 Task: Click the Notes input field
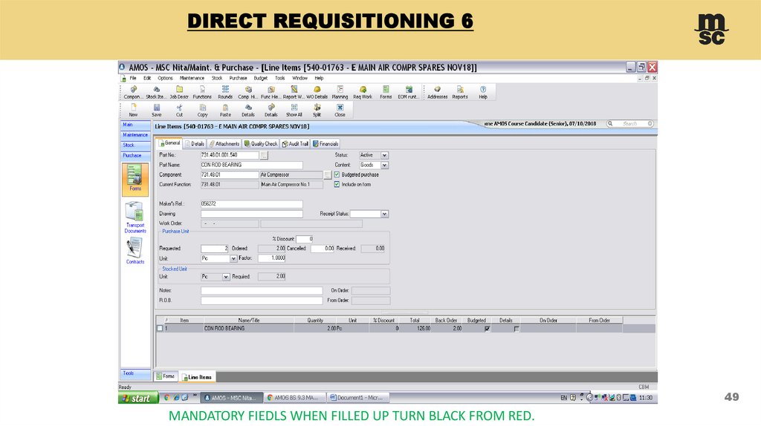[262, 290]
